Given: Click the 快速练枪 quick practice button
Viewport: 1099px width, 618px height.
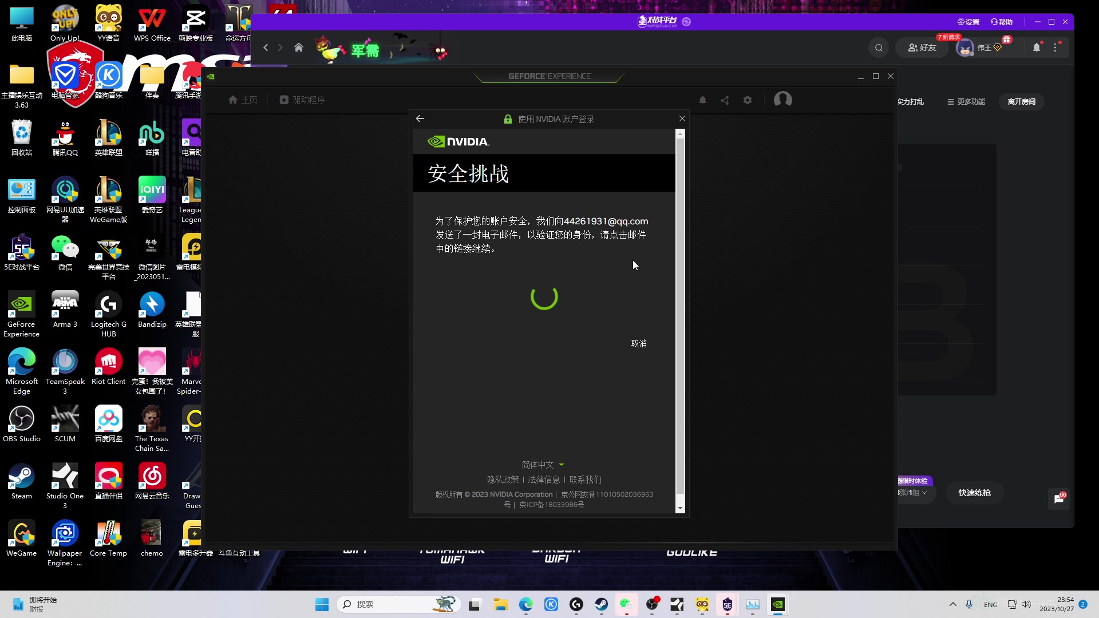Looking at the screenshot, I should point(974,493).
